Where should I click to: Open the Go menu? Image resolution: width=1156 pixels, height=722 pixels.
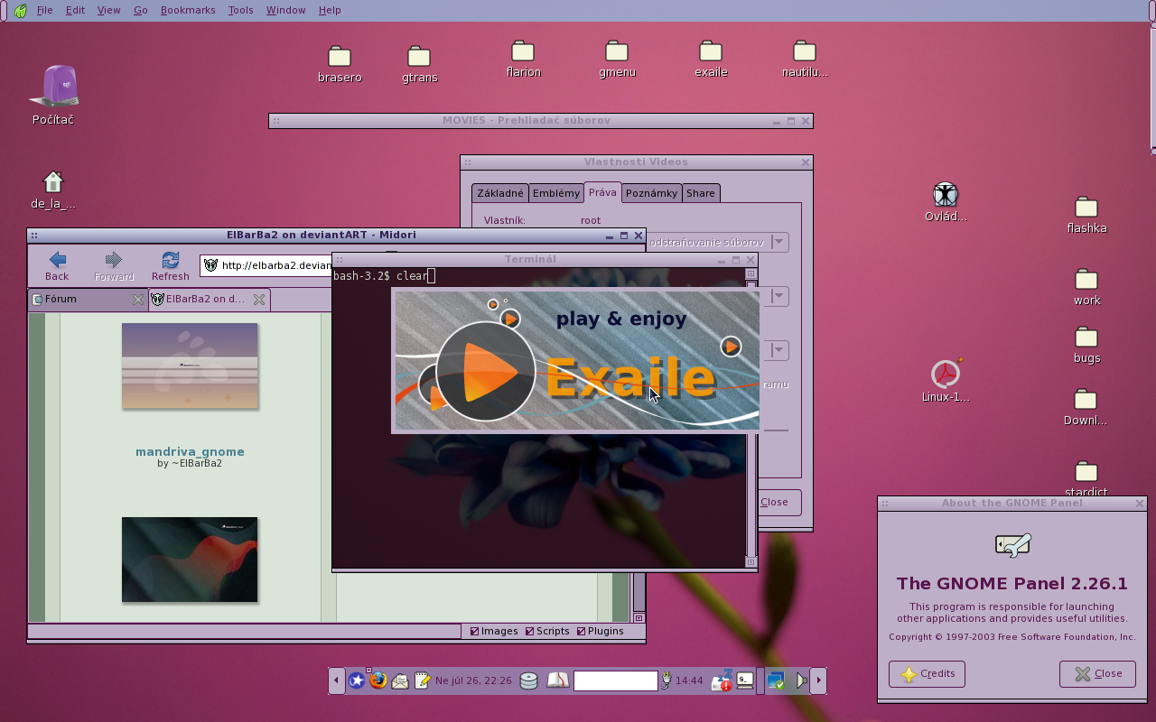(140, 10)
